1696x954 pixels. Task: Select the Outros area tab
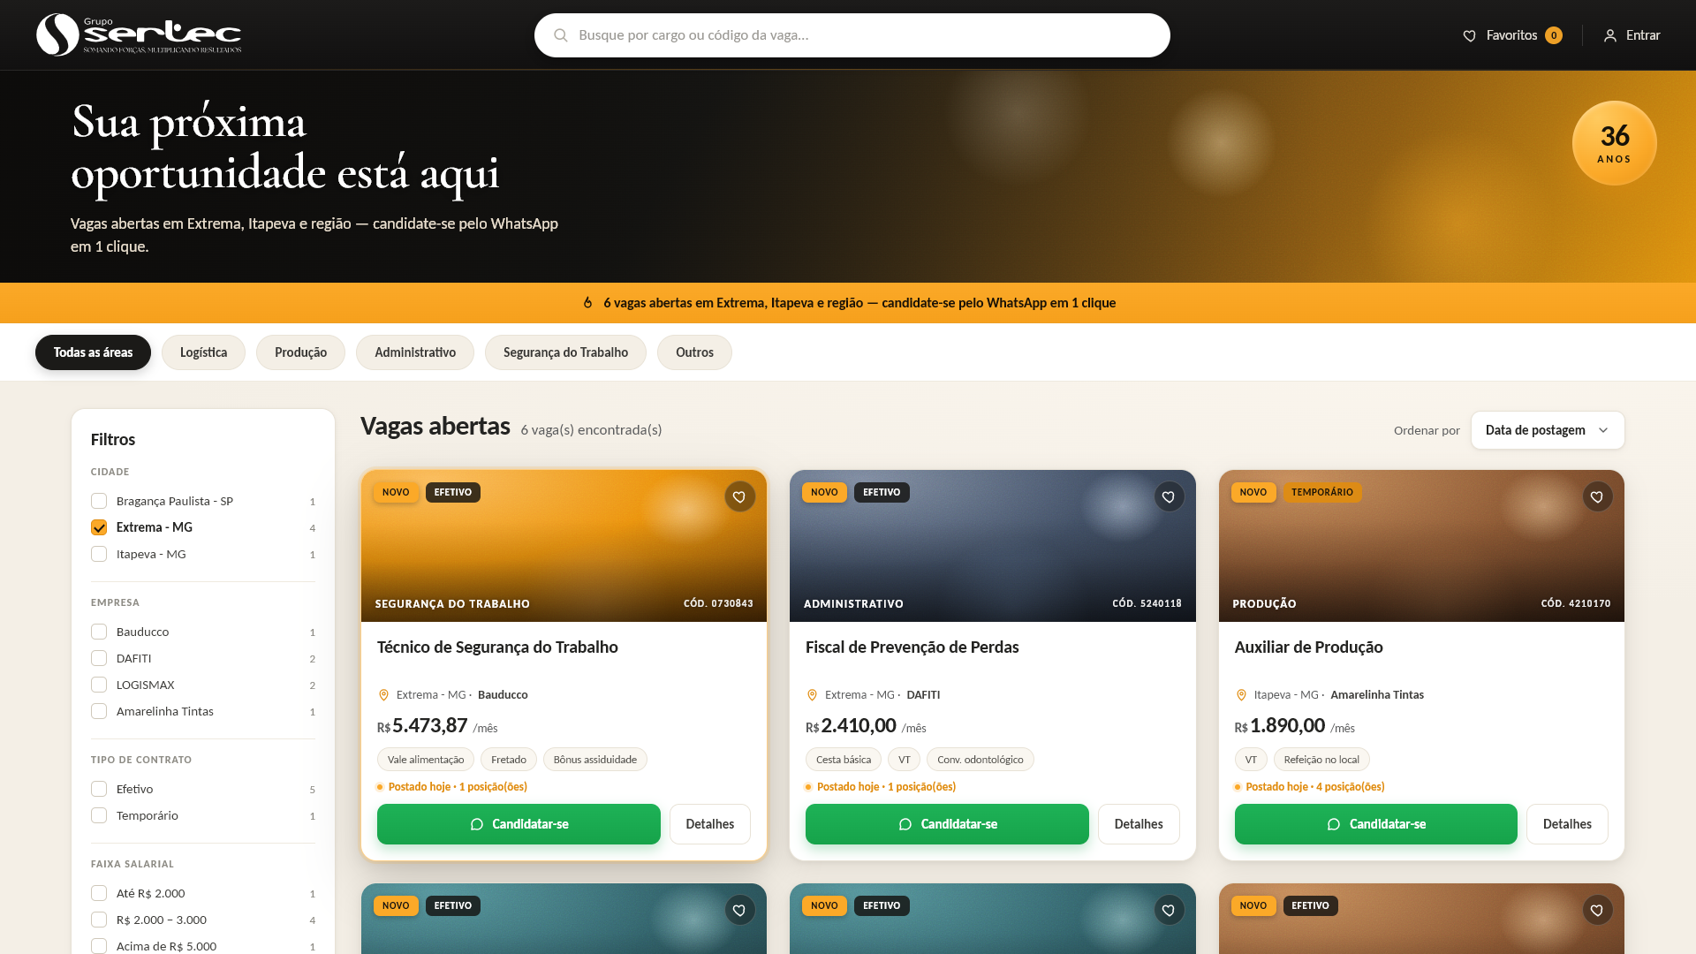click(694, 352)
